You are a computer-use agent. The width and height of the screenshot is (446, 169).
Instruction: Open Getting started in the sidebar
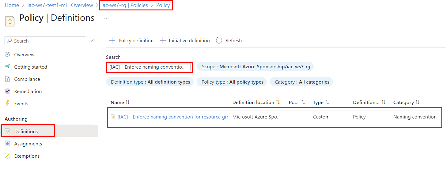coord(31,67)
